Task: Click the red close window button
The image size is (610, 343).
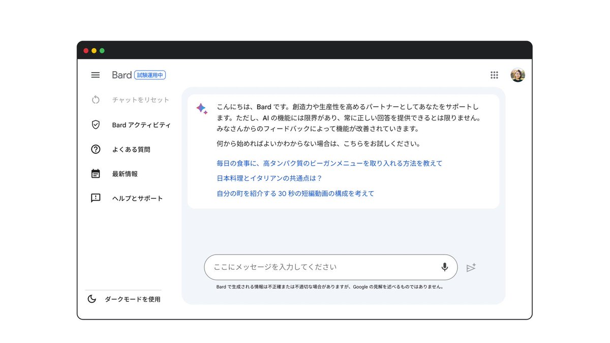Action: click(x=86, y=51)
